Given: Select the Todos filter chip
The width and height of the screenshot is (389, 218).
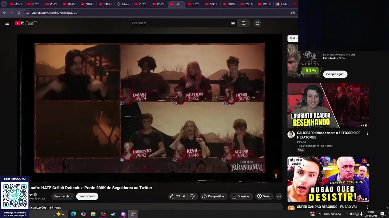Looking at the screenshot, I should (293, 38).
